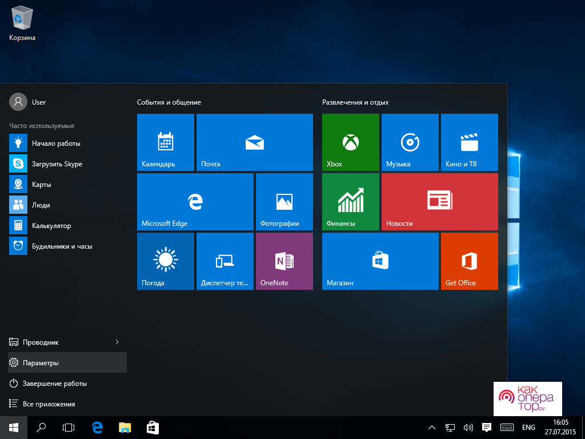Open the Корзина recycle bin on desktop
Screen dimensions: 585x439
click(22, 24)
